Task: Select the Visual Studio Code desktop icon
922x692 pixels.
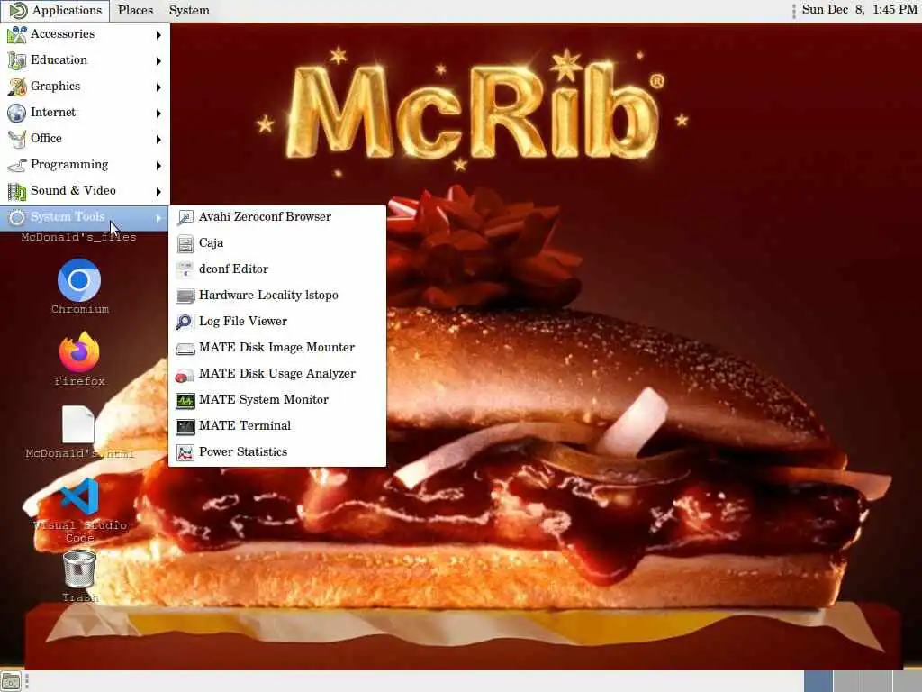Action: tap(79, 496)
